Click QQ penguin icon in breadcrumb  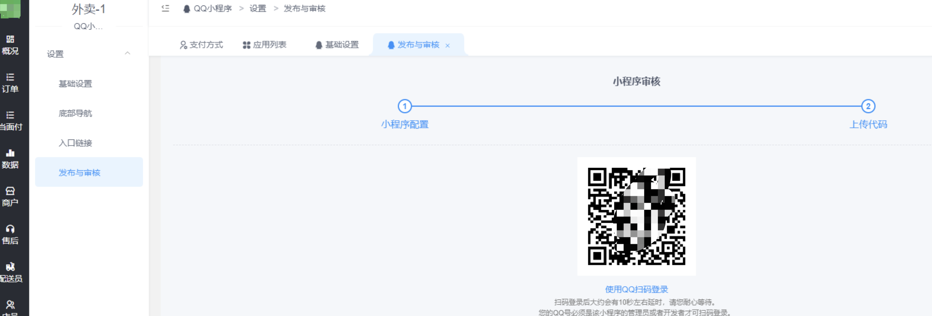[x=186, y=9]
